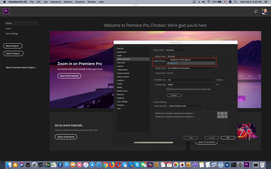Screen dimensions: 271x169
Task: Click the Help button in Preferences
Action: pos(191,138)
